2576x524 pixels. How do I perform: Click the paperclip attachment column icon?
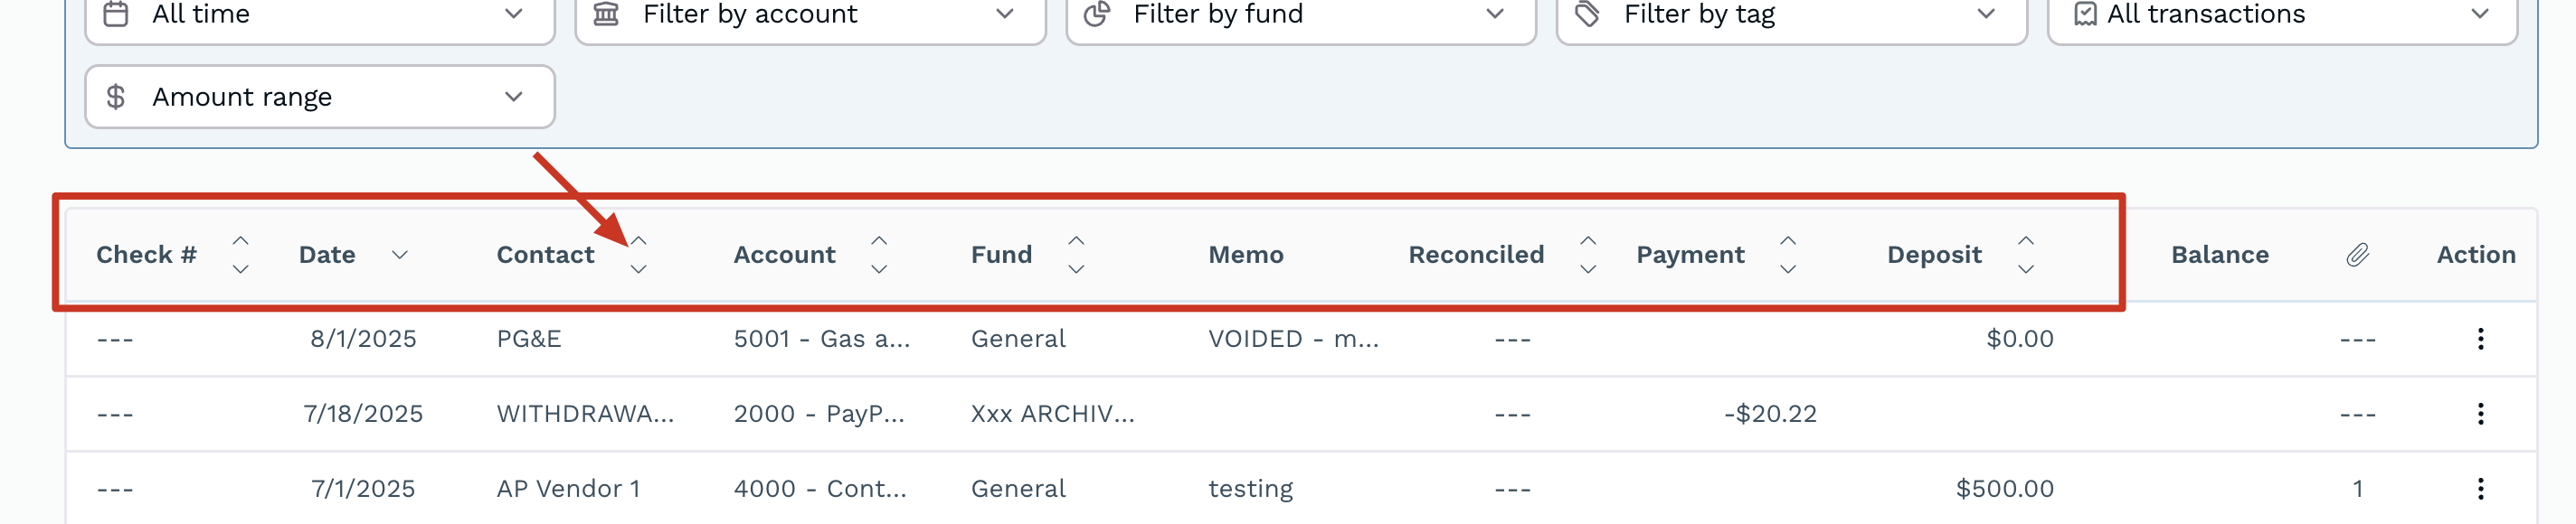2357,256
